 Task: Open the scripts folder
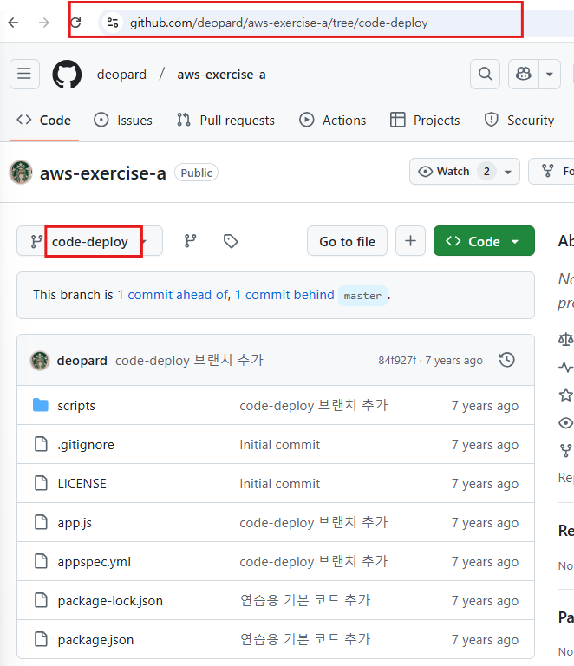tap(76, 406)
